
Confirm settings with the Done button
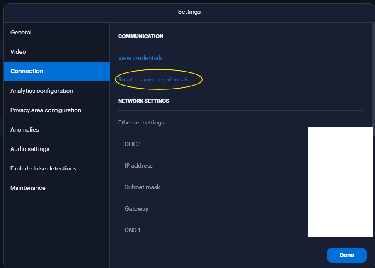[346, 255]
